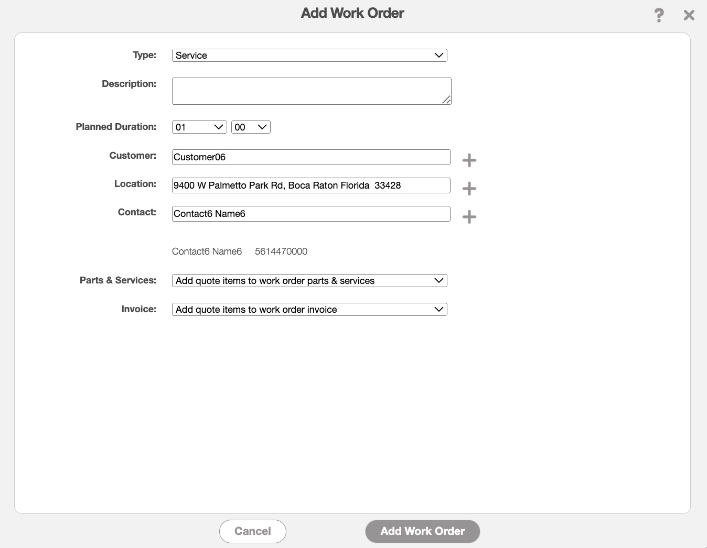Image resolution: width=707 pixels, height=548 pixels.
Task: Open the Parts & Services dropdown
Action: 309,281
